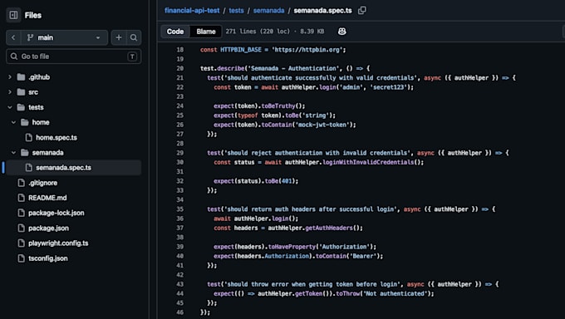Click folder icon next to src

[x=22, y=92]
